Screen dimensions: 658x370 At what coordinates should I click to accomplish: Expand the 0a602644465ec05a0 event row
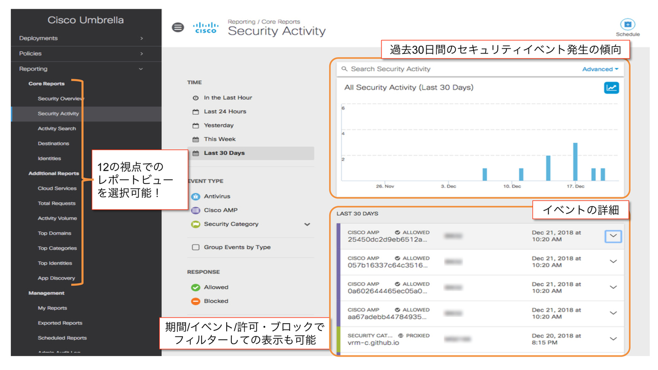613,287
